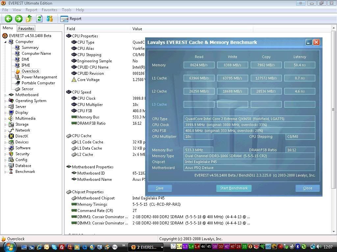Open the Report menu

coord(31,10)
